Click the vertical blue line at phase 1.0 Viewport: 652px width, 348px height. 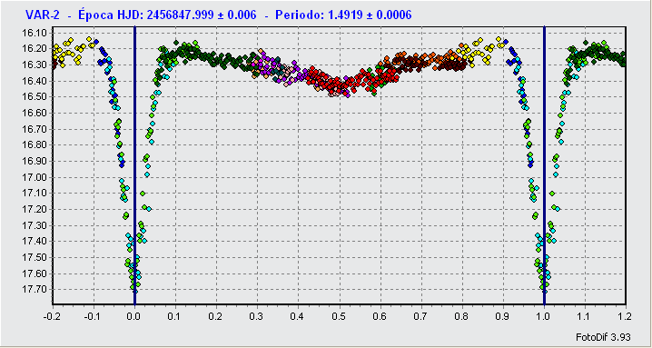[544, 165]
